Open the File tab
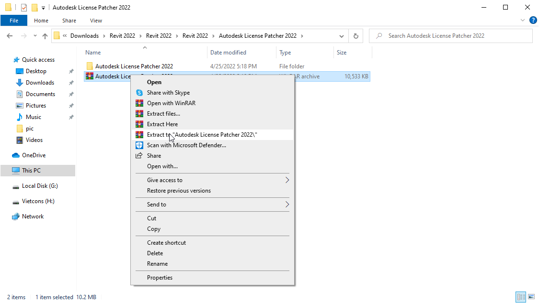This screenshot has width=539, height=303. click(x=14, y=21)
